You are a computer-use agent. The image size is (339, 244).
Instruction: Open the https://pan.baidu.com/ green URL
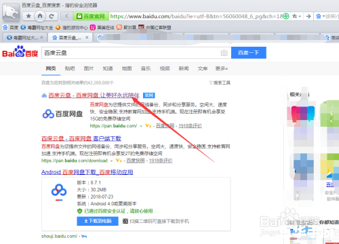(x=113, y=126)
